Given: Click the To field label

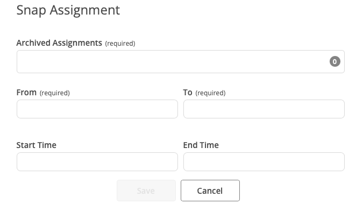Looking at the screenshot, I should pyautogui.click(x=188, y=93).
